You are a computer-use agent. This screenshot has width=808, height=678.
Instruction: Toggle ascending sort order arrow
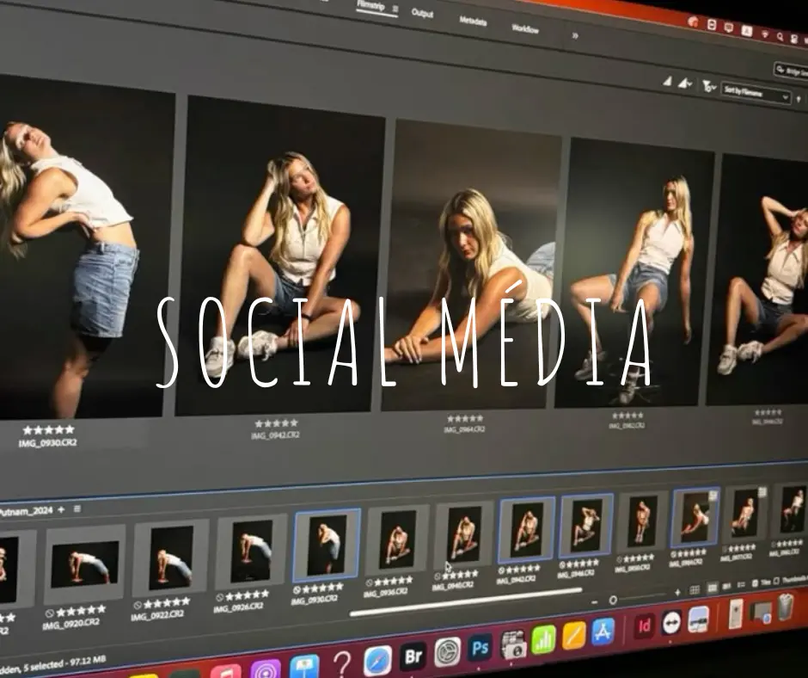(799, 99)
